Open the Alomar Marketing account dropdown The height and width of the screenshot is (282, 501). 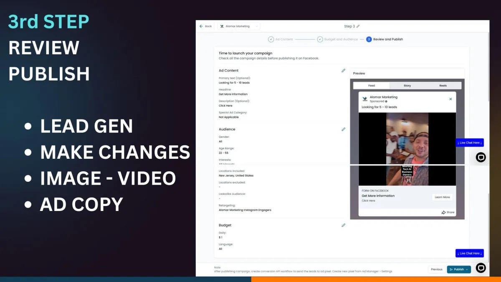pyautogui.click(x=239, y=26)
